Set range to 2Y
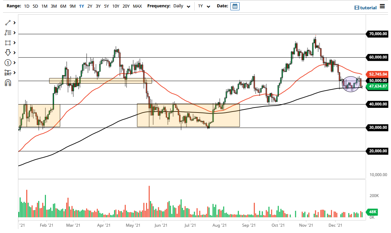The width and height of the screenshot is (391, 233). pyautogui.click(x=90, y=6)
